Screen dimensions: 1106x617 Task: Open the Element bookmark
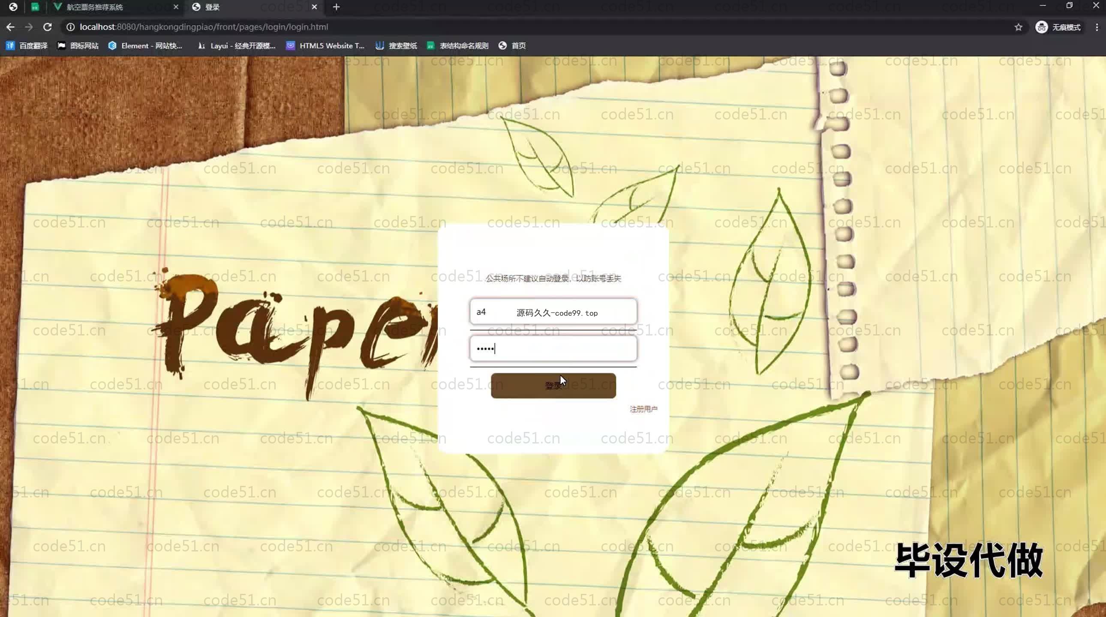click(x=146, y=45)
